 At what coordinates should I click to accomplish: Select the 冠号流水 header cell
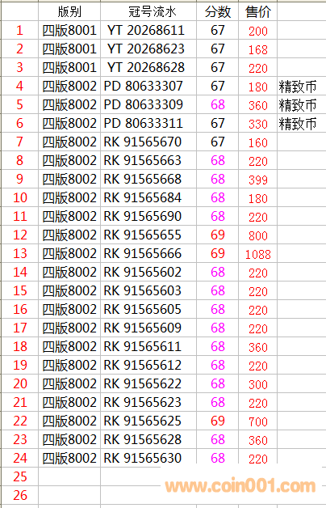tap(148, 11)
